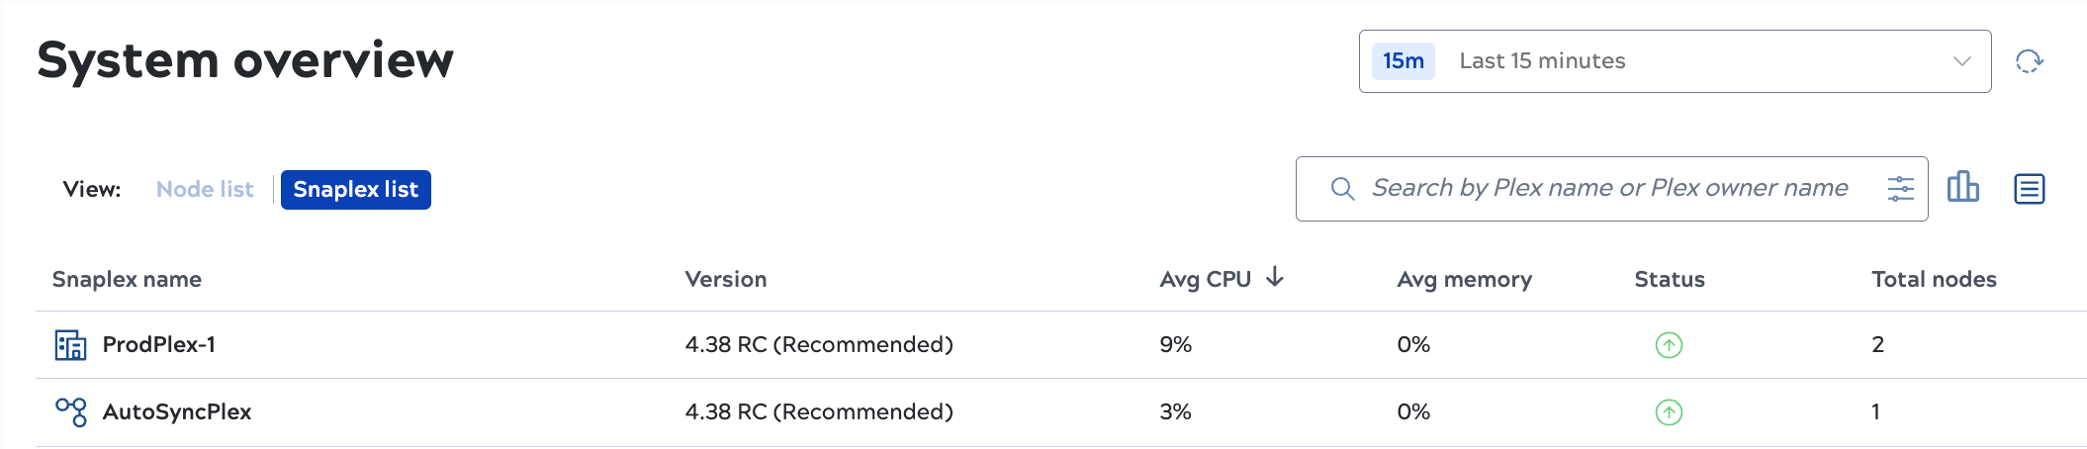This screenshot has height=449, width=2087.
Task: Focus the Plex name search field
Action: (x=1609, y=189)
